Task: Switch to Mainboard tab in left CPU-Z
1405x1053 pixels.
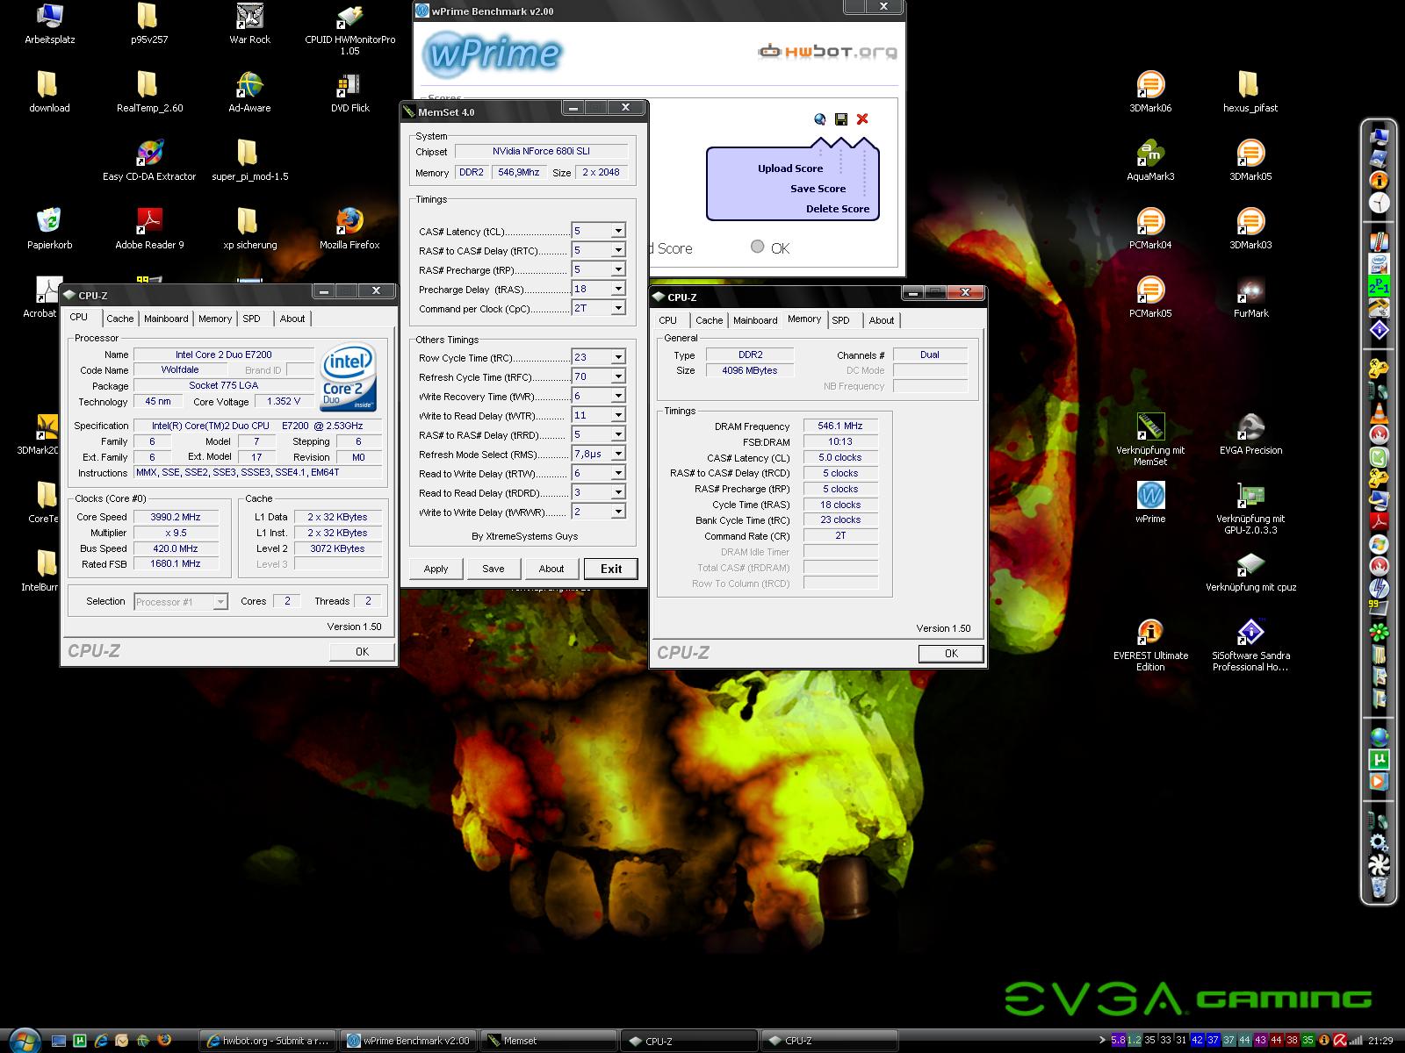Action: (166, 319)
